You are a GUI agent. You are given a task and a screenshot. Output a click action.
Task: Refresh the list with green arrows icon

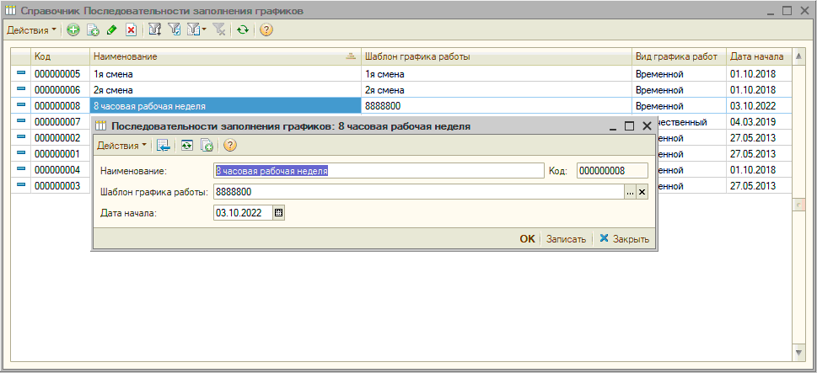click(243, 30)
